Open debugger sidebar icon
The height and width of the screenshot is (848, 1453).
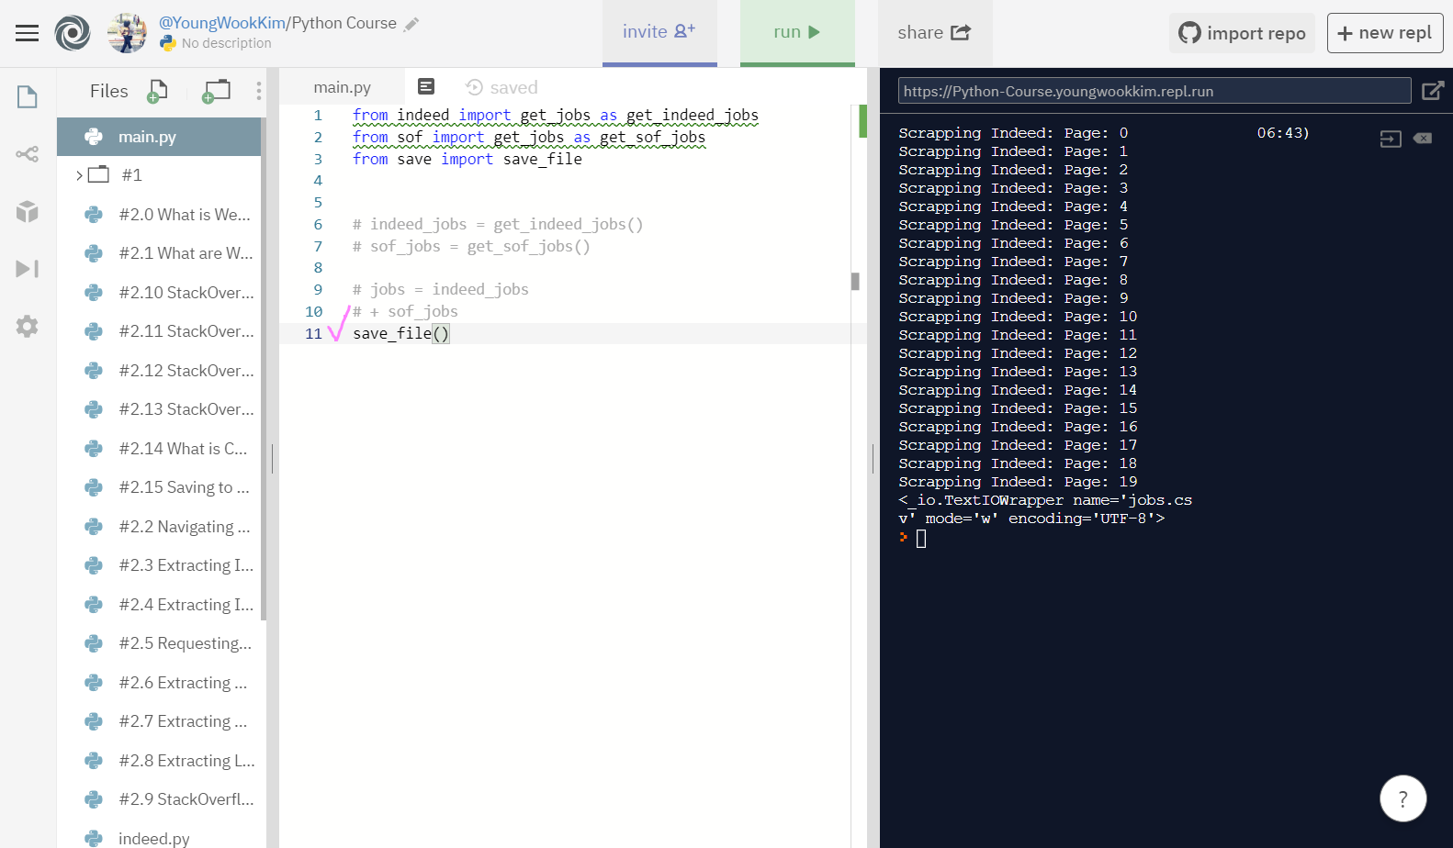click(28, 268)
